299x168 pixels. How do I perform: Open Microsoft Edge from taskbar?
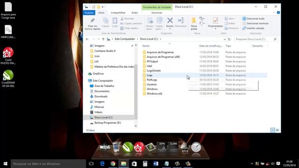(x=102, y=164)
